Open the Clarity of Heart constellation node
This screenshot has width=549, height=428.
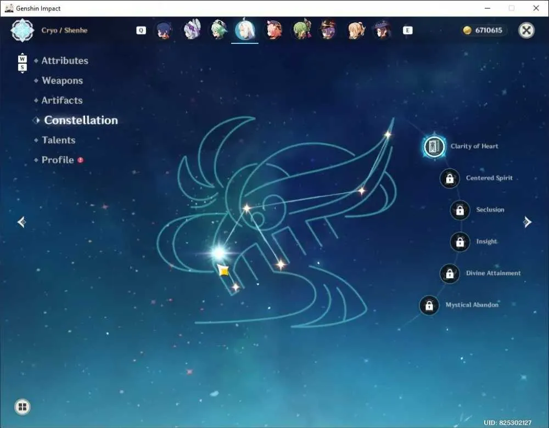click(434, 147)
